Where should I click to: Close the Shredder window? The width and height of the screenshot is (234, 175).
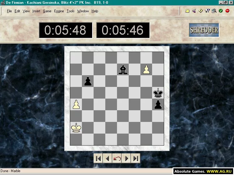click(x=230, y=3)
